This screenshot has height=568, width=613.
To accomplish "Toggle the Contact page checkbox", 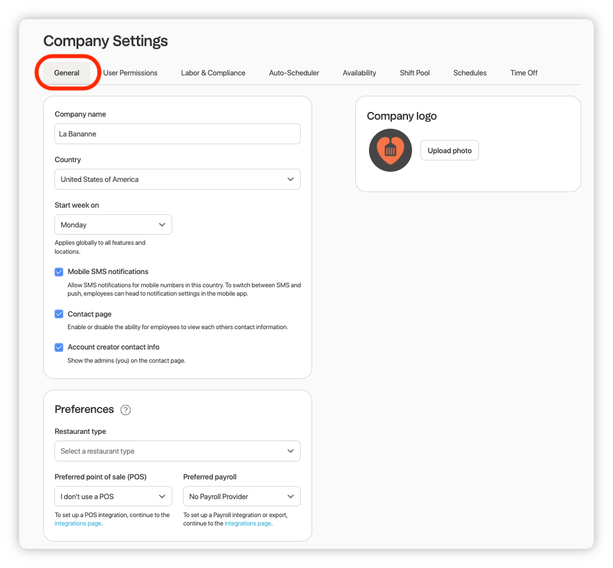I will pyautogui.click(x=59, y=314).
